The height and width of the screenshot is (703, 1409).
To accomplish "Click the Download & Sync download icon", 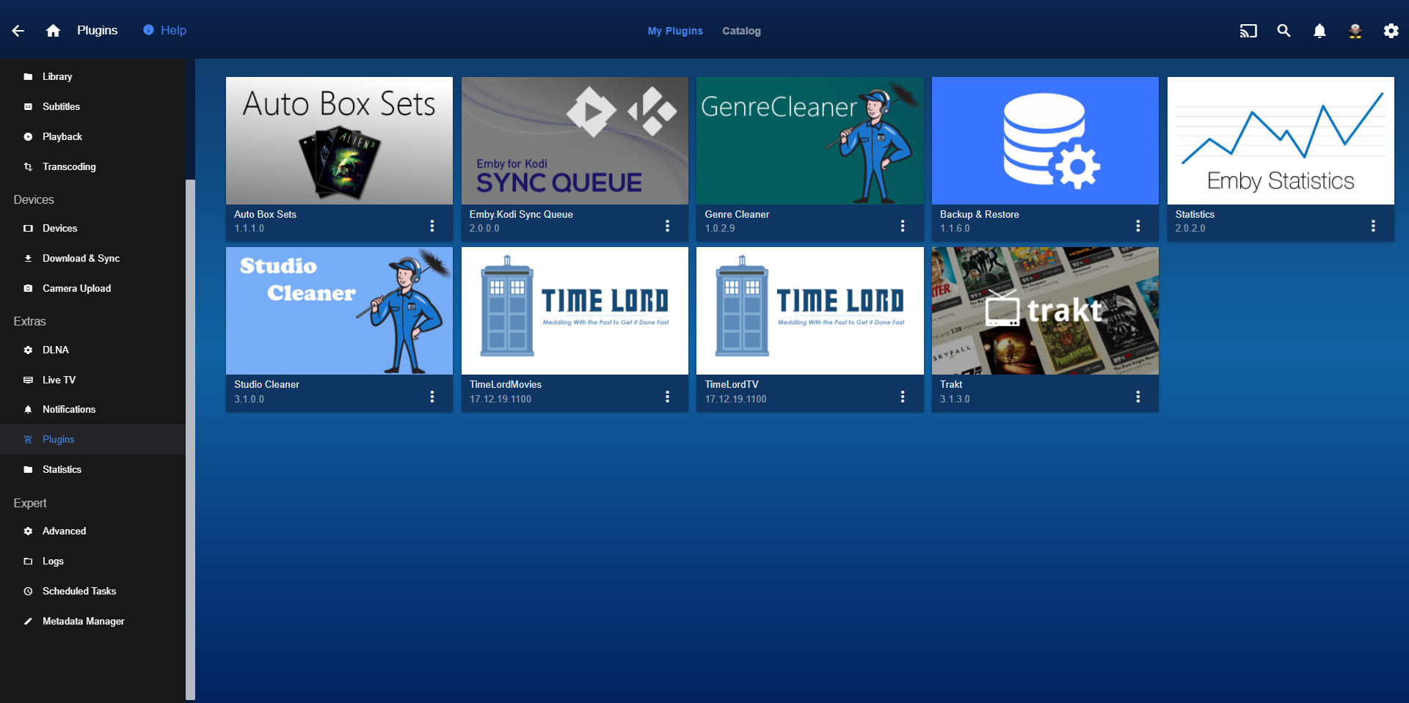I will tap(28, 258).
